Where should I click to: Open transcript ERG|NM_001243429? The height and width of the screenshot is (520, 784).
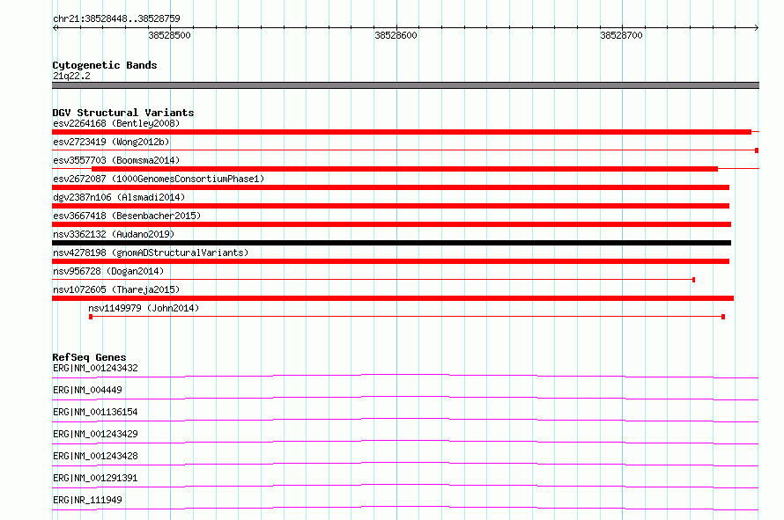point(95,434)
